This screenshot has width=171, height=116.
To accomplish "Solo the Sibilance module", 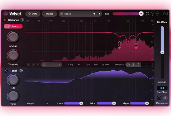I will coord(22,20).
